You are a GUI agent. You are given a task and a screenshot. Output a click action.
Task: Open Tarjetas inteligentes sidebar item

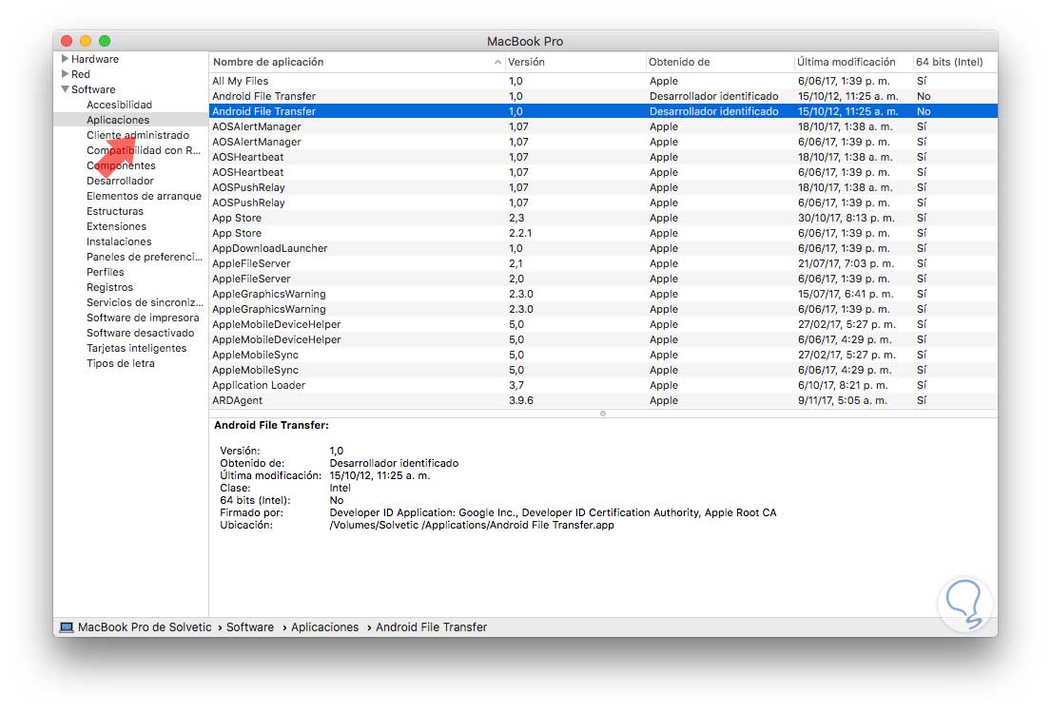point(136,349)
